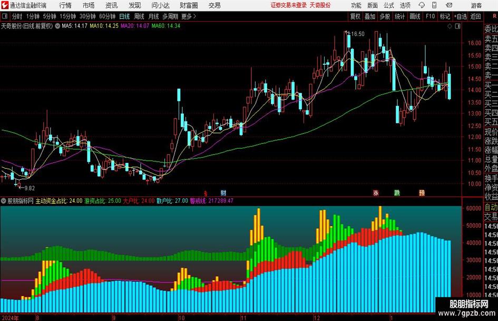Click the 警戒线: 217289.47 label

[x=211, y=201]
